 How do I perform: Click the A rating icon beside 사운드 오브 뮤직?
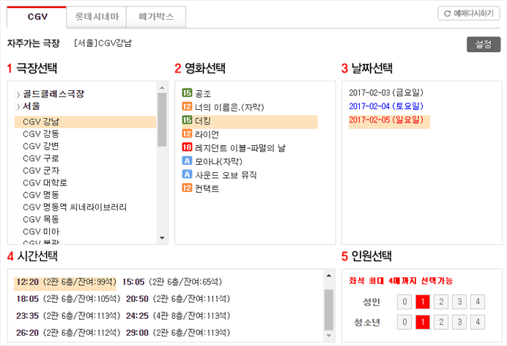click(x=187, y=174)
